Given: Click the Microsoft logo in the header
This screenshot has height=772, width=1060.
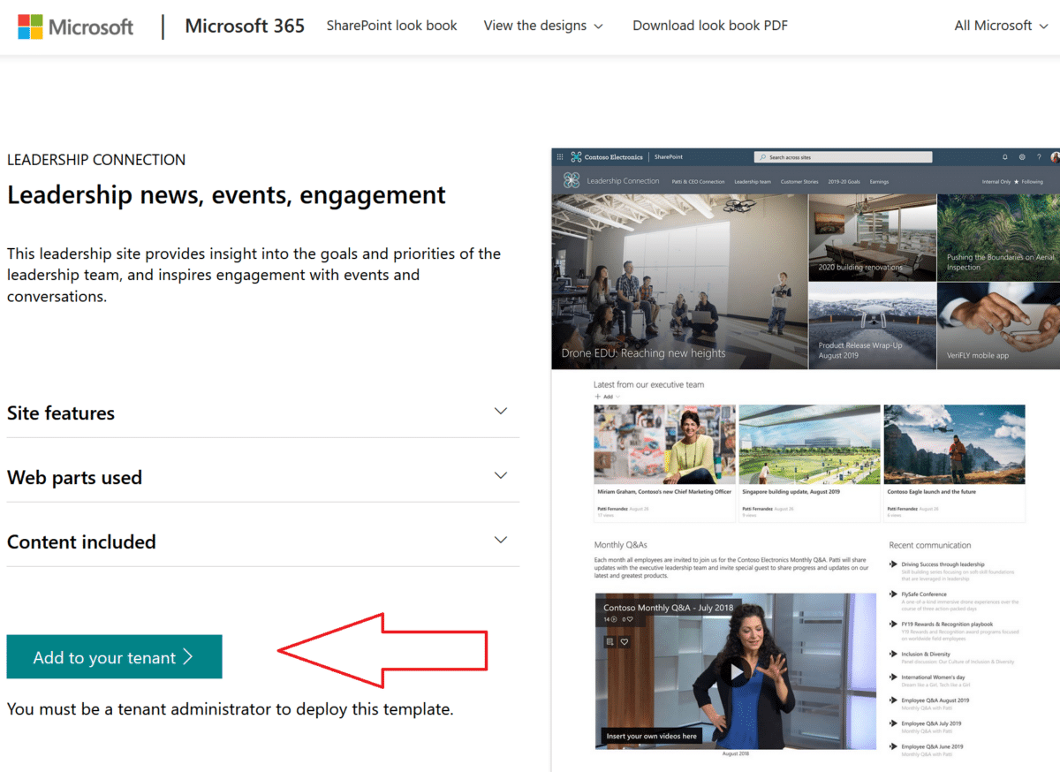Looking at the screenshot, I should (76, 26).
